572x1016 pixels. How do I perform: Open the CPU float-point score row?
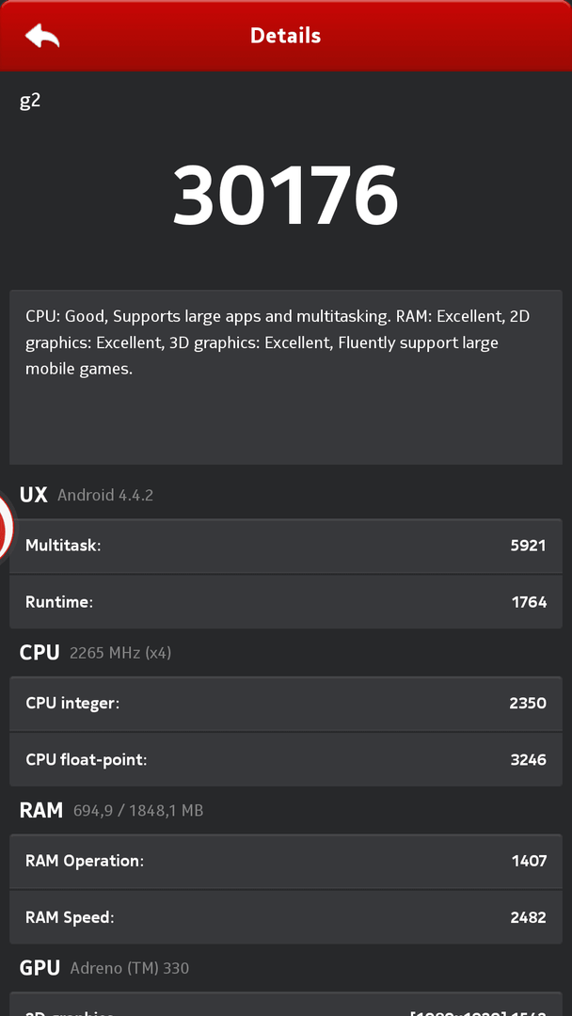pos(285,759)
